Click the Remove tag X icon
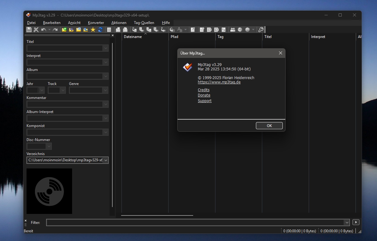This screenshot has height=241, width=377. (36, 30)
